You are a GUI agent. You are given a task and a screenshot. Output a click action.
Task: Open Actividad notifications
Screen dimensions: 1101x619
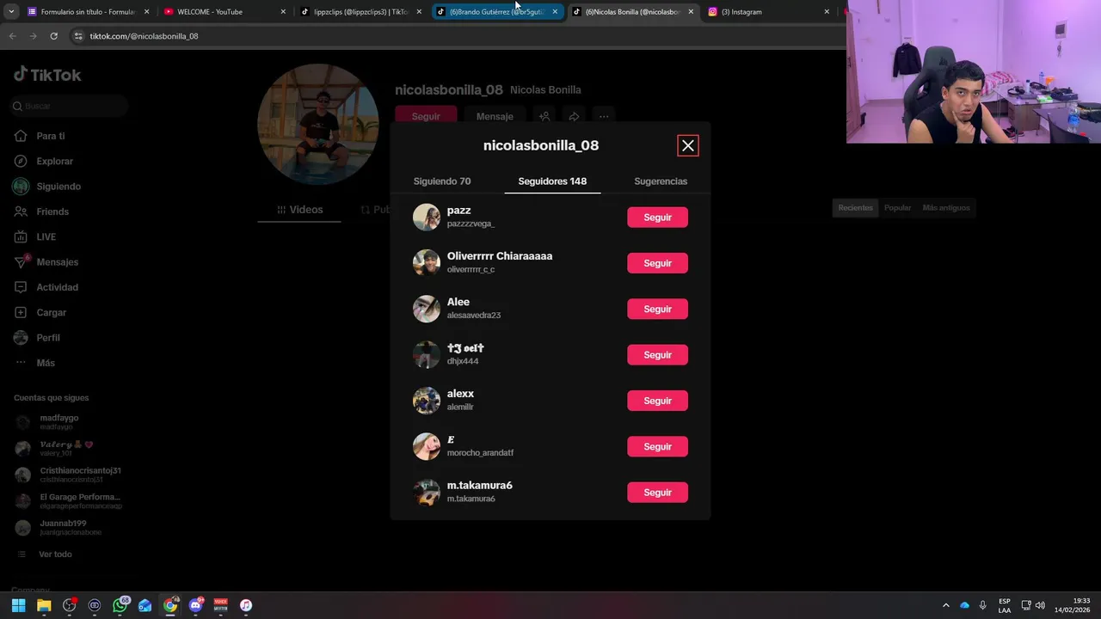57,287
